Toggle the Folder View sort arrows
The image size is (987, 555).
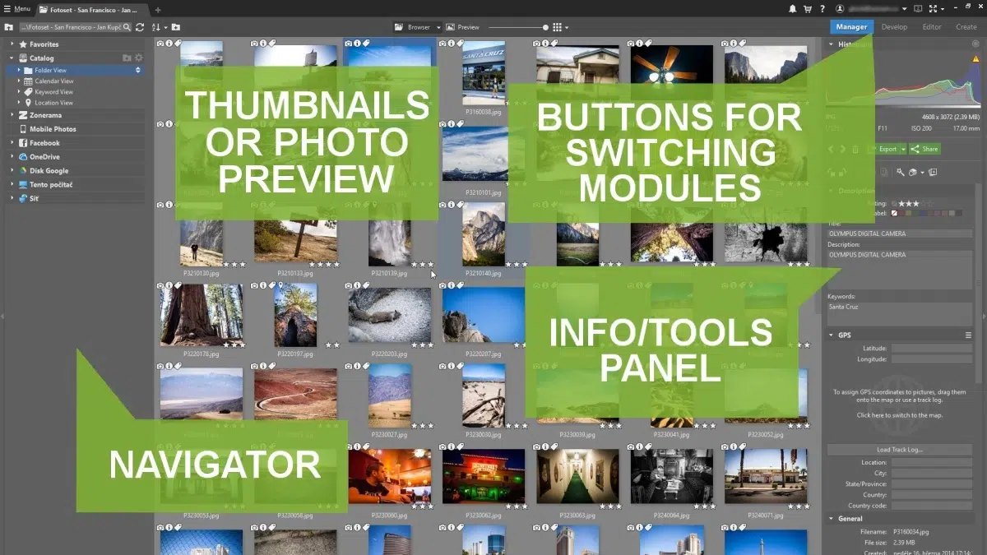pyautogui.click(x=138, y=70)
